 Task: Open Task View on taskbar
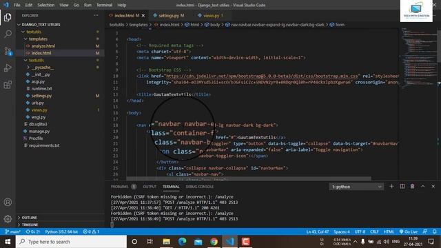tap(150, 242)
